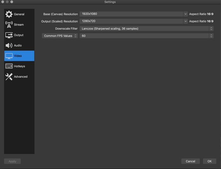Viewport: 221px width, 169px height.
Task: Expand the Output (Scaled) Resolution dropdown arrow
Action: [186, 21]
